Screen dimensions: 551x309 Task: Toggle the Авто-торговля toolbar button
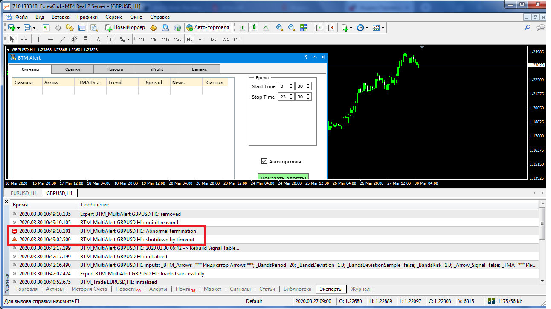(208, 28)
